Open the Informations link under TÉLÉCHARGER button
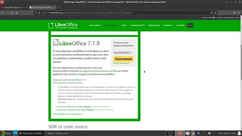Viewport: 242px width, 136px height. pos(124,63)
